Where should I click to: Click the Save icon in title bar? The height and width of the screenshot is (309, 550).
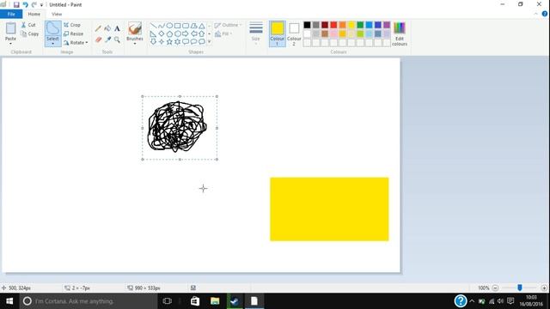16,5
